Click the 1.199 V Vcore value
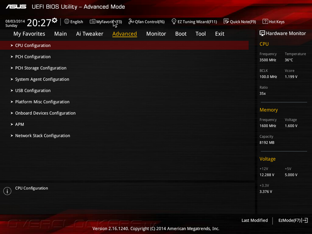This screenshot has height=234, width=312. tap(291, 77)
